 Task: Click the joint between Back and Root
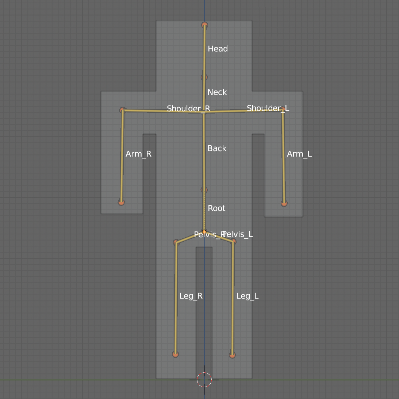(204, 190)
